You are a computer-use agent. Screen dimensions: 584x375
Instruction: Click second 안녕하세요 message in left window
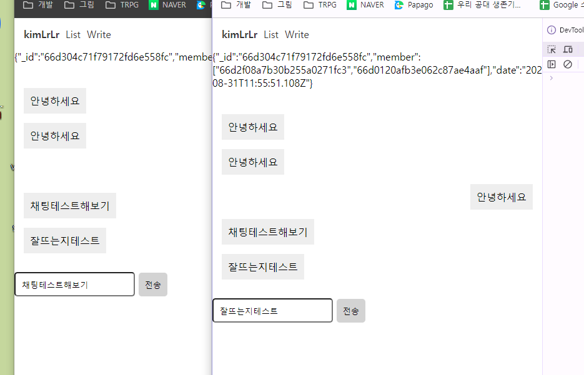point(55,136)
